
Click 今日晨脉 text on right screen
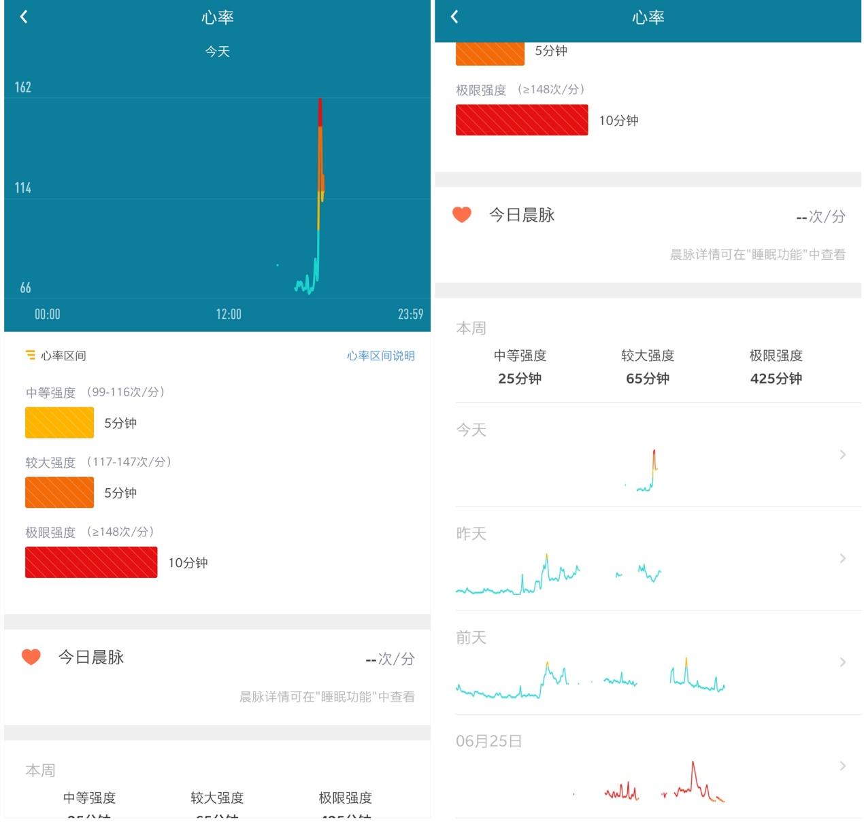[522, 215]
